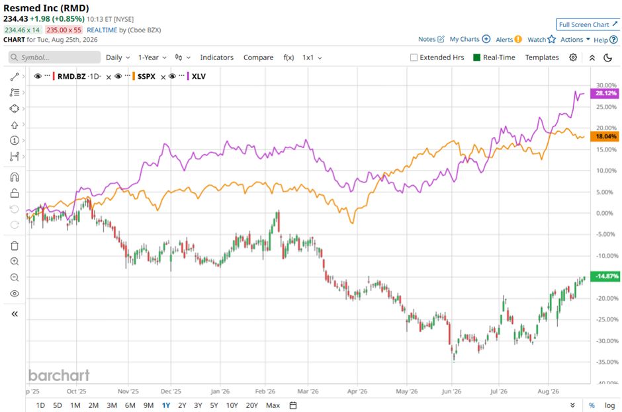622x412 pixels.
Task: Open Indicators menu
Action: click(217, 58)
